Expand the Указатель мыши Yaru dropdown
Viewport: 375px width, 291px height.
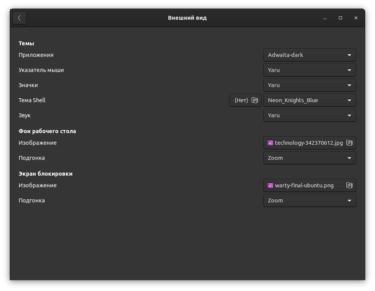click(309, 70)
